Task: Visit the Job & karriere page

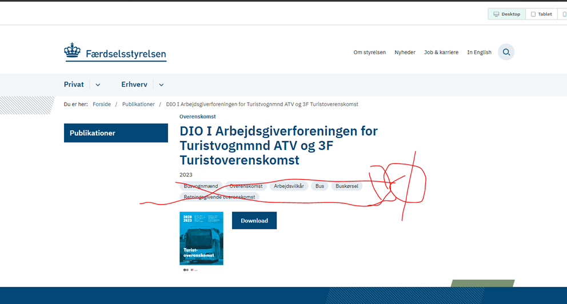Action: [x=441, y=52]
